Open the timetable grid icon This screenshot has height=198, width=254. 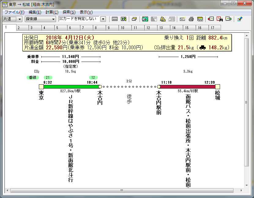[115, 19]
